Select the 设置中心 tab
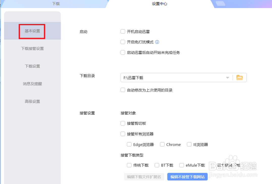The height and width of the screenshot is (184, 272). click(x=159, y=4)
